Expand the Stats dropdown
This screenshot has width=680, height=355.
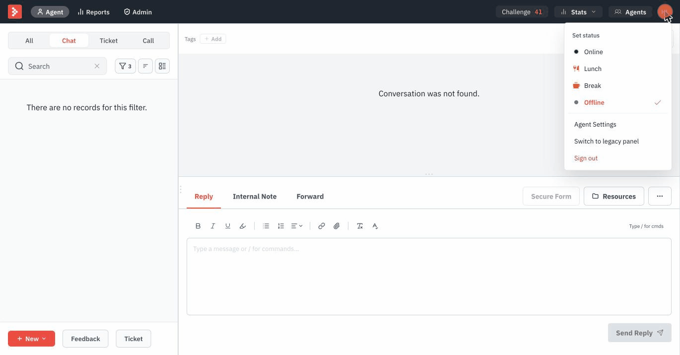578,12
